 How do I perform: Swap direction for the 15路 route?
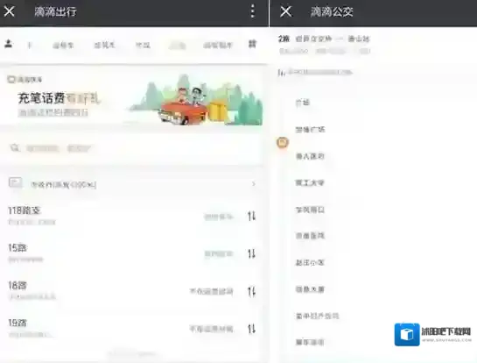[x=251, y=253]
